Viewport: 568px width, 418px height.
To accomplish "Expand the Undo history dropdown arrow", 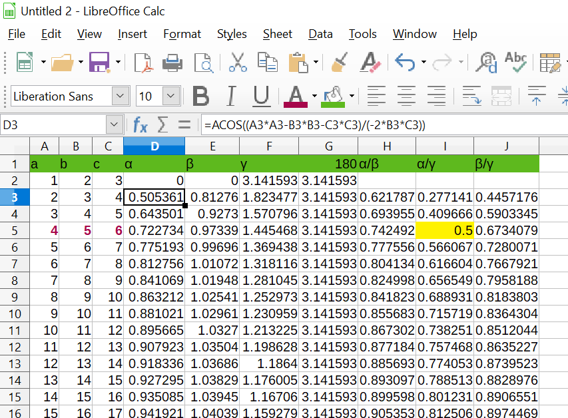I will coord(424,63).
